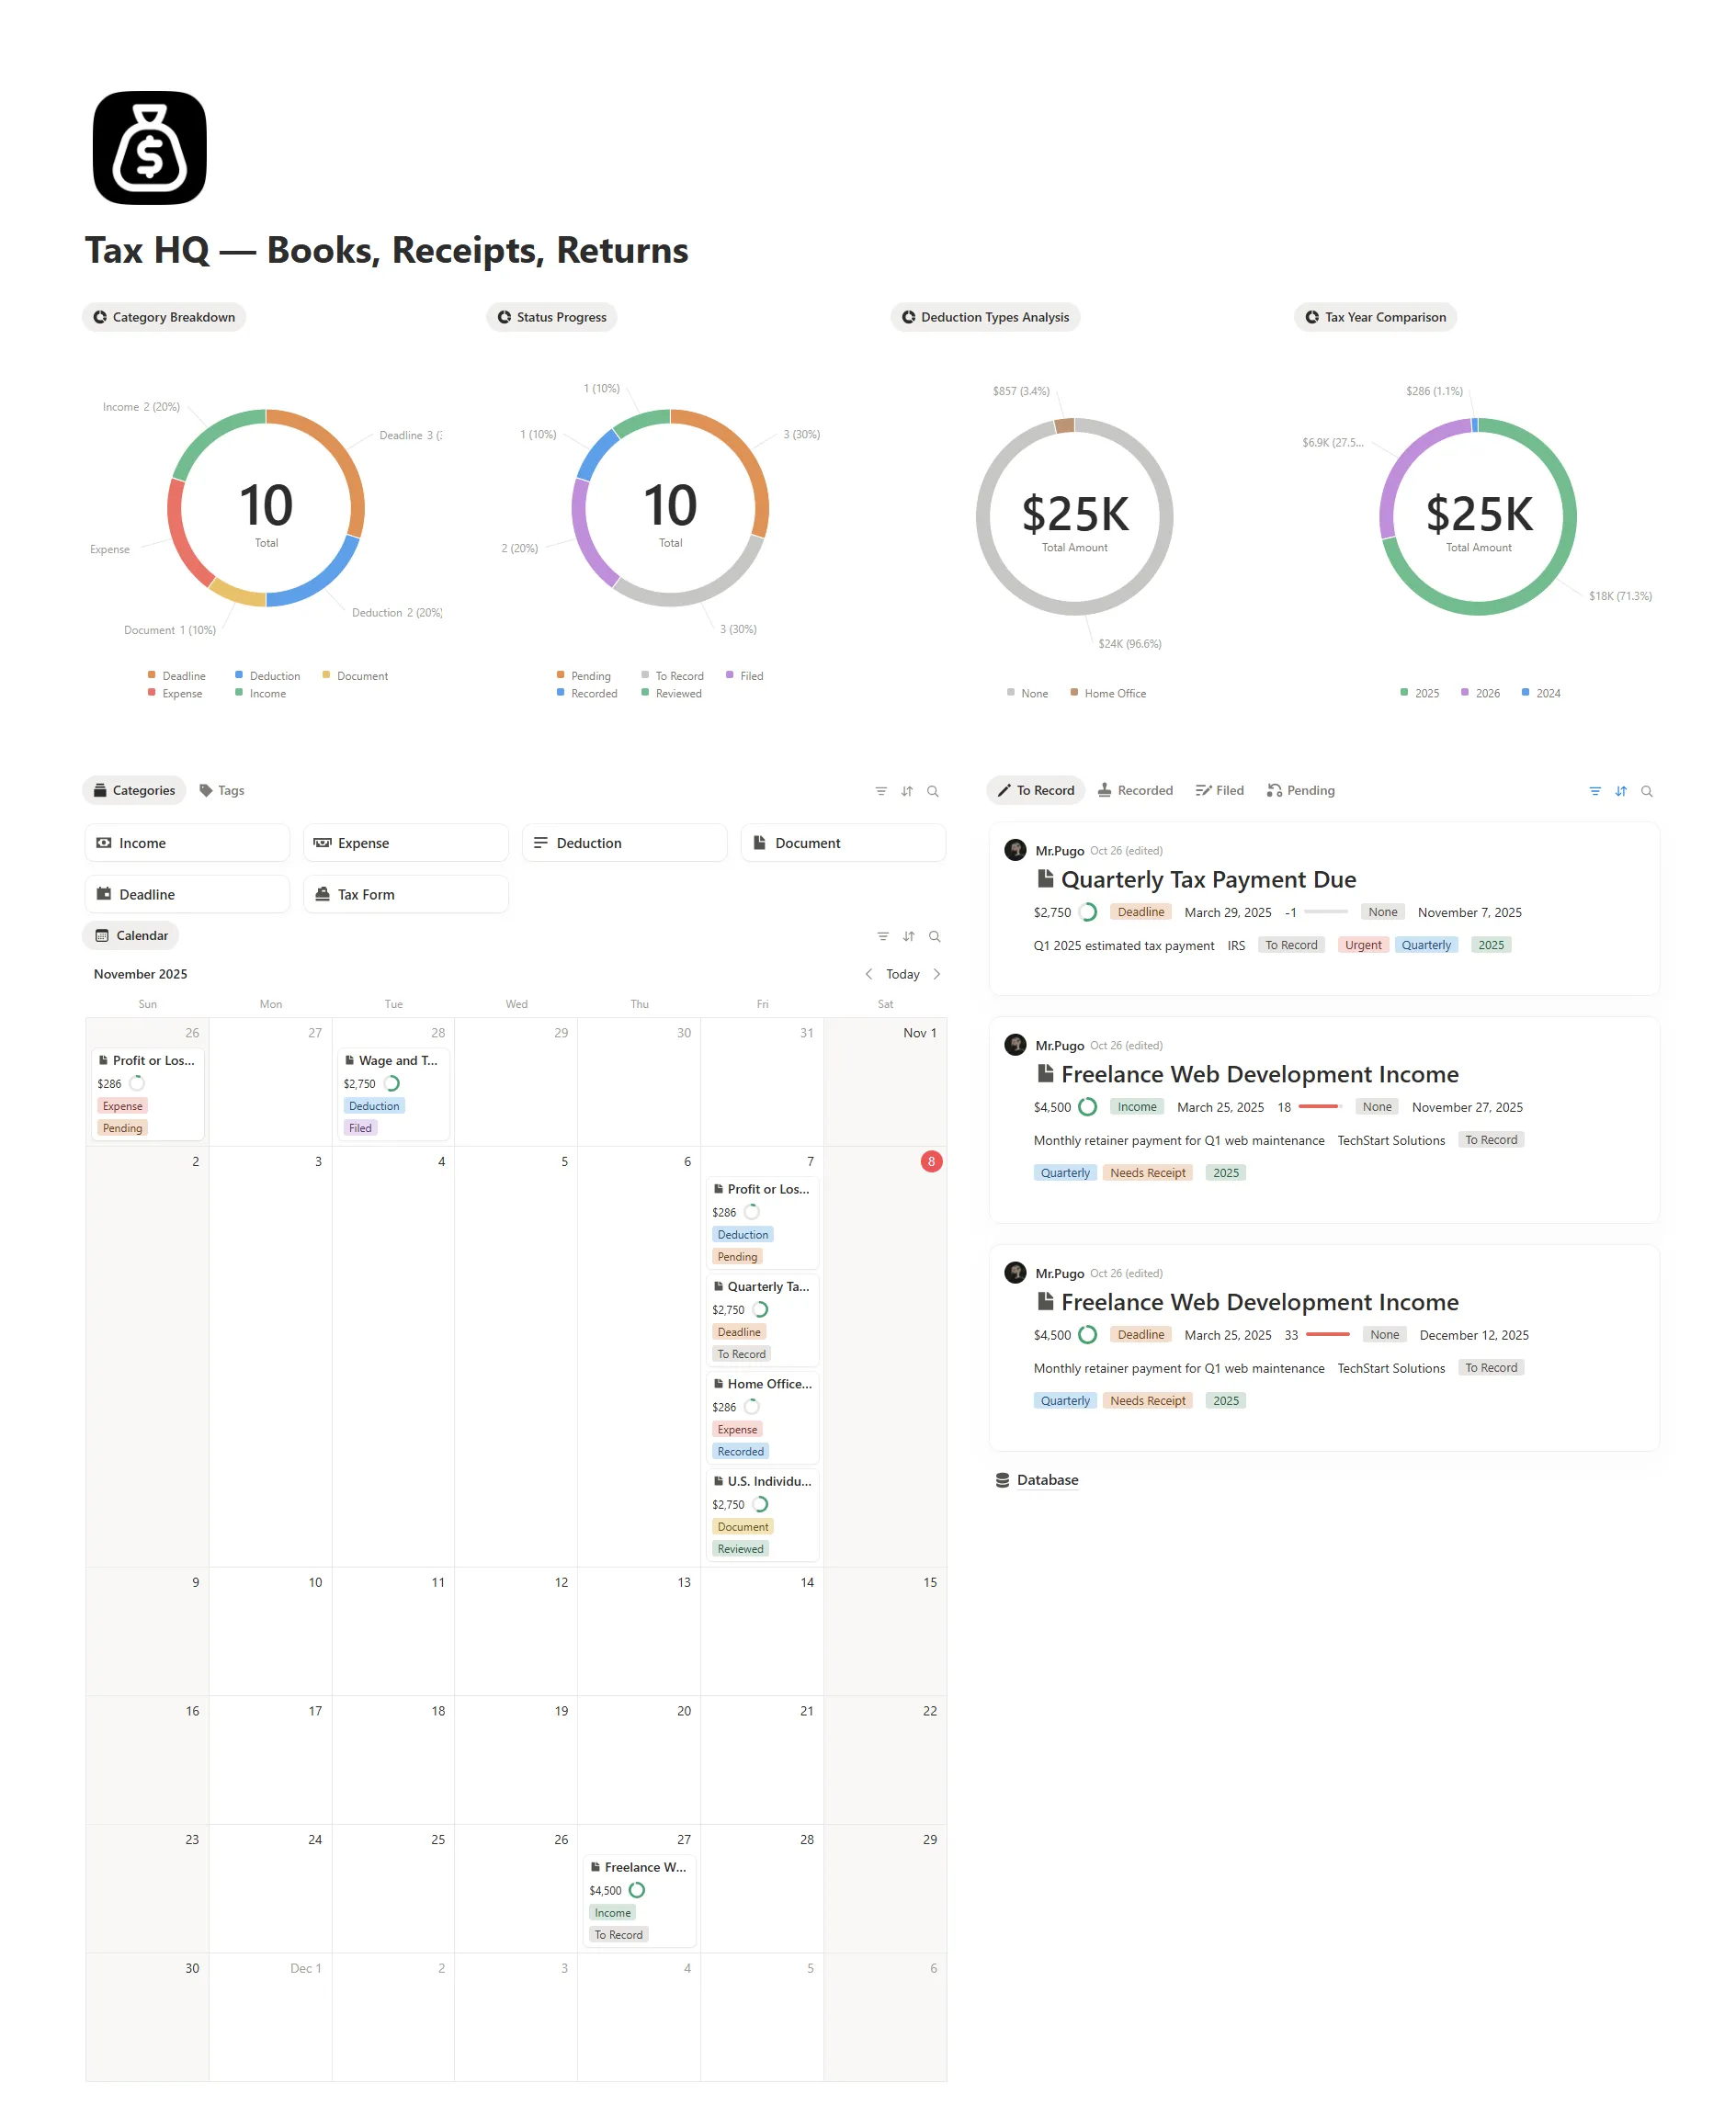Open the Pending tab
This screenshot has height=2117, width=1736.
pyautogui.click(x=1300, y=790)
